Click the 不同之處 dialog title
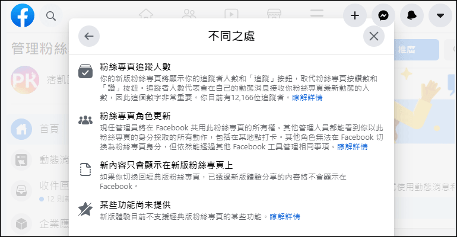 (231, 36)
